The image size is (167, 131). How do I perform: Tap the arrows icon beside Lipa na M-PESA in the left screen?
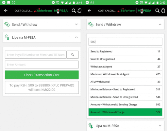pyautogui.click(x=7, y=37)
